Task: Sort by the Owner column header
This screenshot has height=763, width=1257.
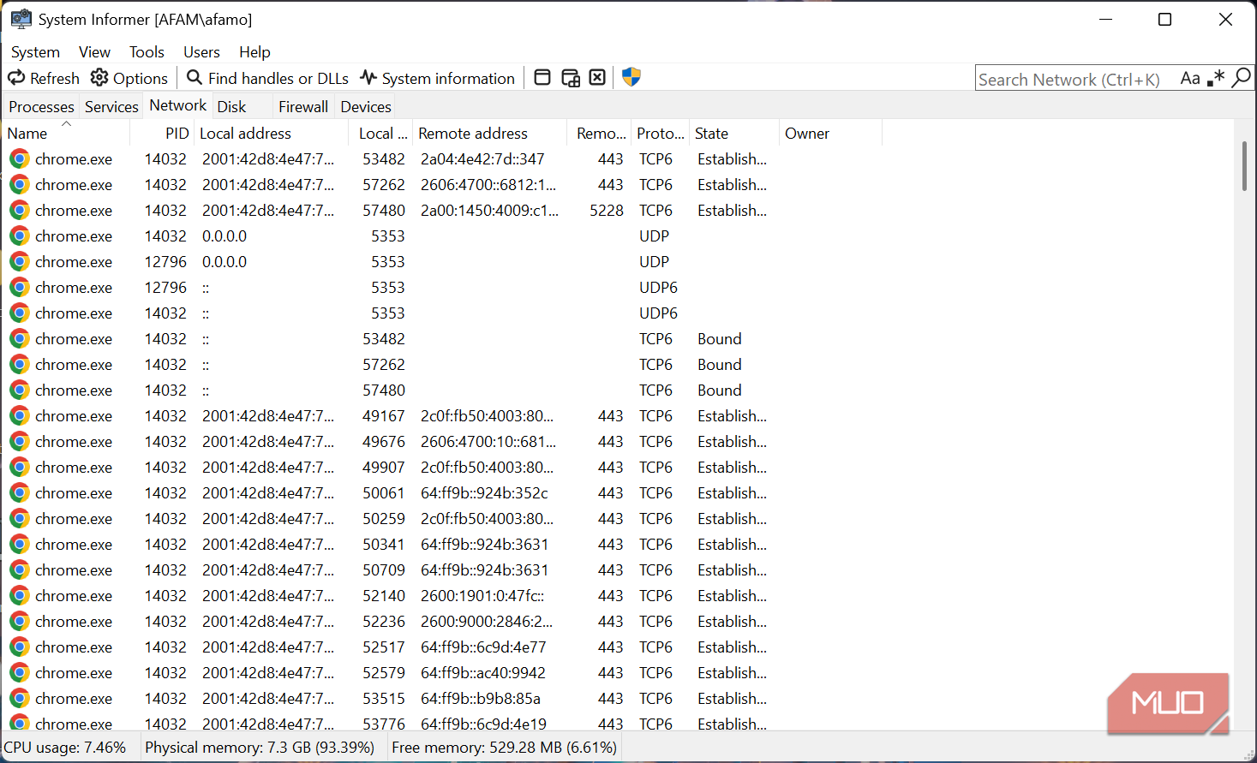Action: 830,134
